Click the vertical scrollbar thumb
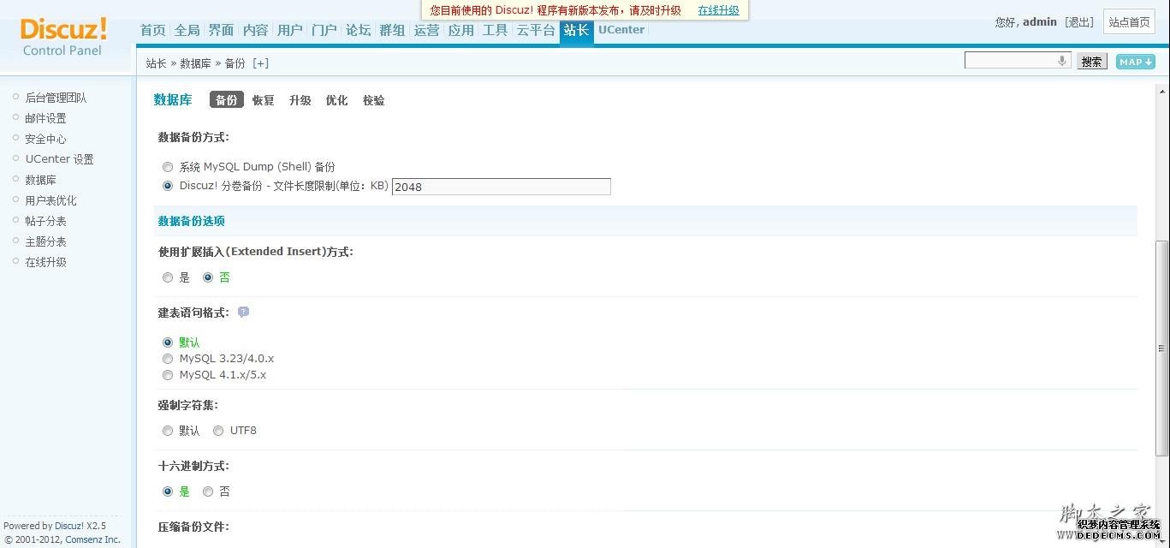Viewport: 1170px width, 548px height. tap(1163, 348)
